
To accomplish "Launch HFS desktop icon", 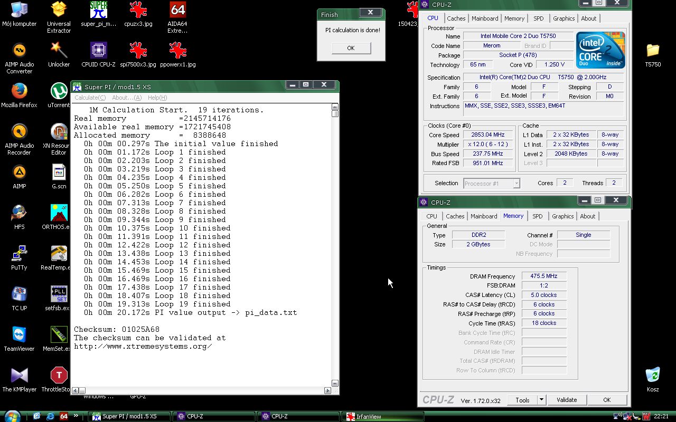I will 19,217.
